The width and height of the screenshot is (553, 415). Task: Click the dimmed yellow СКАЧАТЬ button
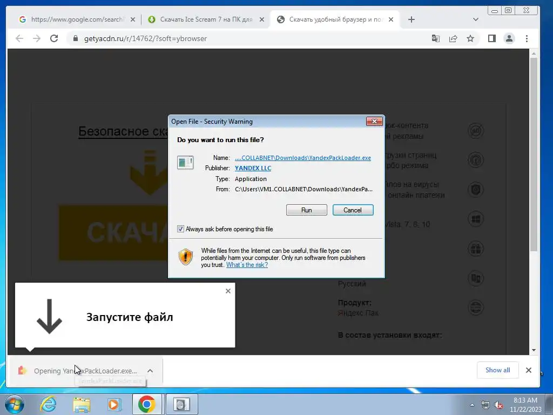click(x=113, y=233)
